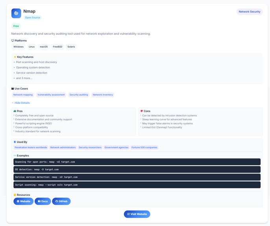270x226 pixels.
Task: Click the 'Service version detection' example code block
Action: [137, 177]
